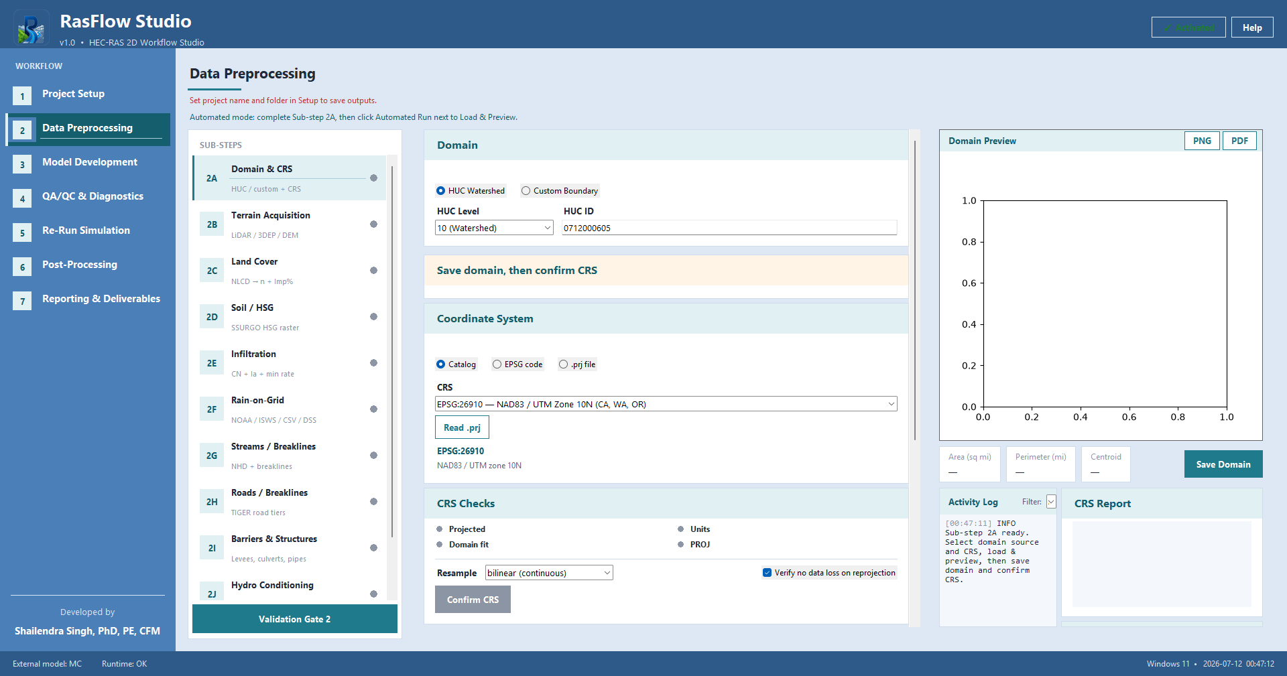The width and height of the screenshot is (1287, 676).
Task: Click the 2I sub-step badge
Action: click(212, 548)
